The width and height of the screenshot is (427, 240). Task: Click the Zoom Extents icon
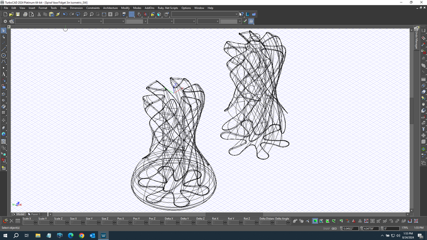point(104,14)
